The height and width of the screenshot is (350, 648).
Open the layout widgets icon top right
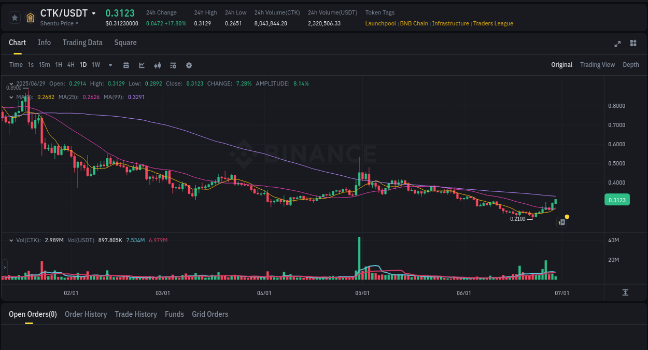click(x=633, y=44)
